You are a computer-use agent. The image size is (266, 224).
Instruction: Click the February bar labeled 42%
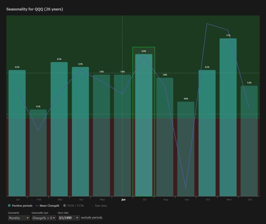[x=38, y=153]
